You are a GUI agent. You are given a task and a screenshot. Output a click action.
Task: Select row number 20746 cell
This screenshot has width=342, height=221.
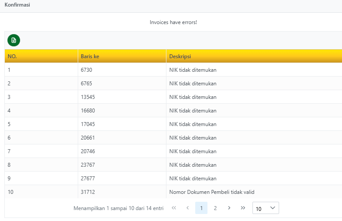point(122,151)
